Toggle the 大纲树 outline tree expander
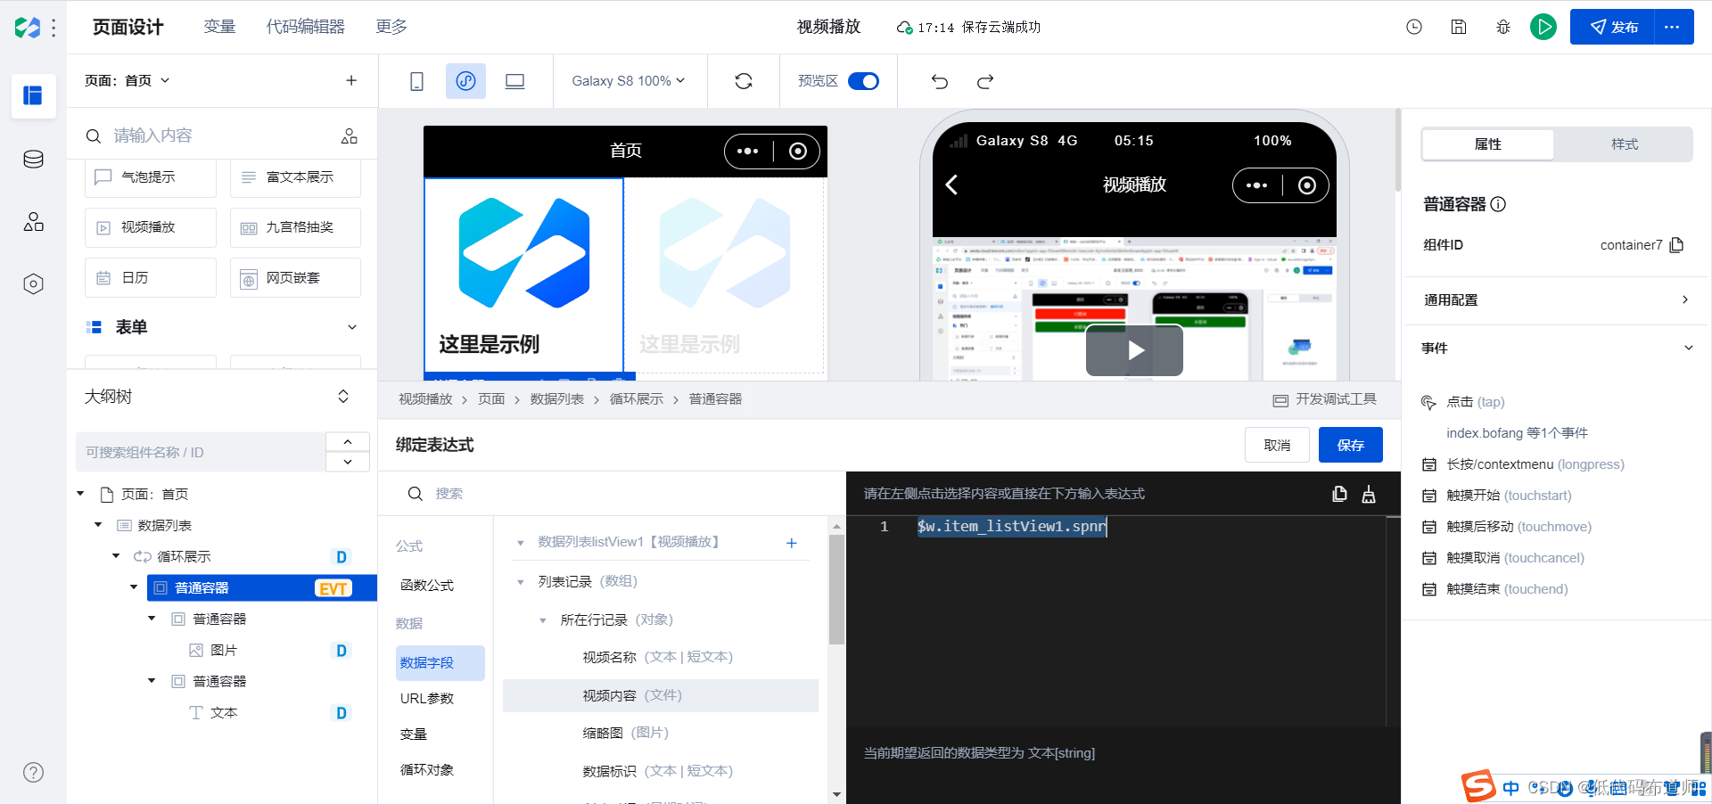 click(x=343, y=397)
